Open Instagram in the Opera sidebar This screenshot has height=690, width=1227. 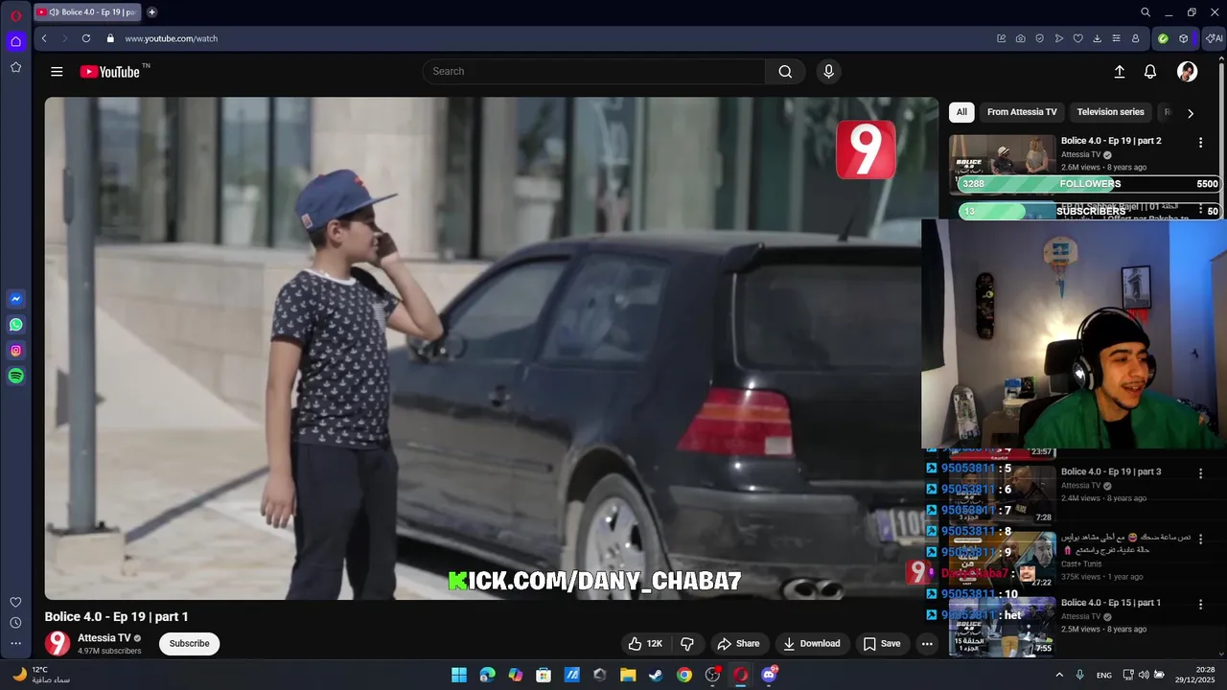point(15,351)
